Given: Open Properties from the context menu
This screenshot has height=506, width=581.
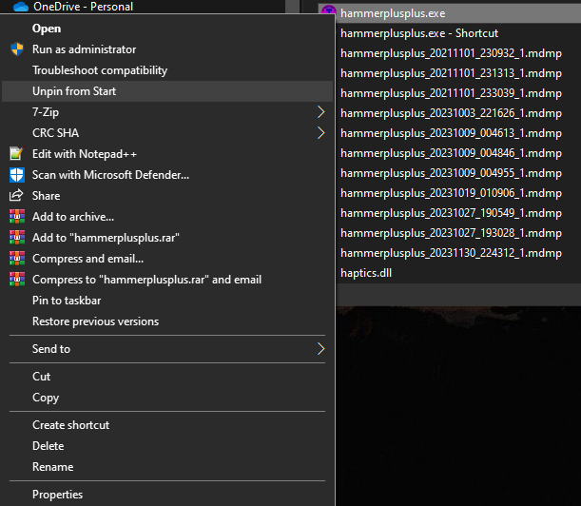Looking at the screenshot, I should tap(167, 495).
